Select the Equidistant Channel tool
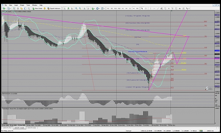Screen dimensions: 221x133 (162, 8)
